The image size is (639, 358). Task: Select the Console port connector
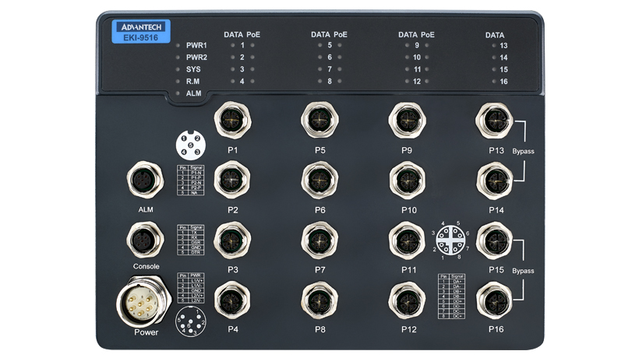tap(146, 240)
